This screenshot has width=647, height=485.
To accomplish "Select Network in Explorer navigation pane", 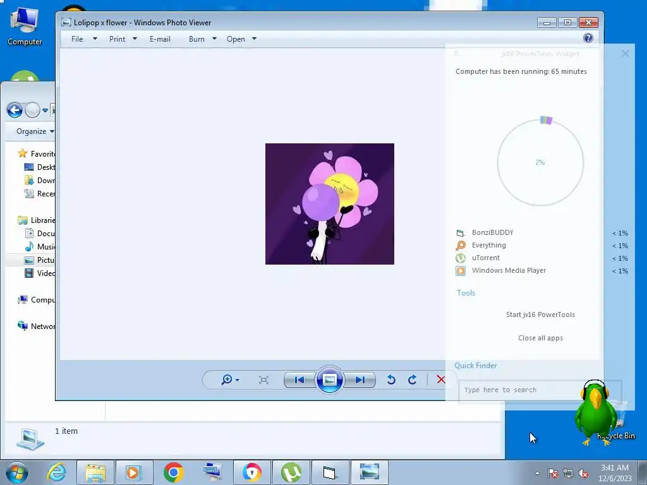I will 36,326.
